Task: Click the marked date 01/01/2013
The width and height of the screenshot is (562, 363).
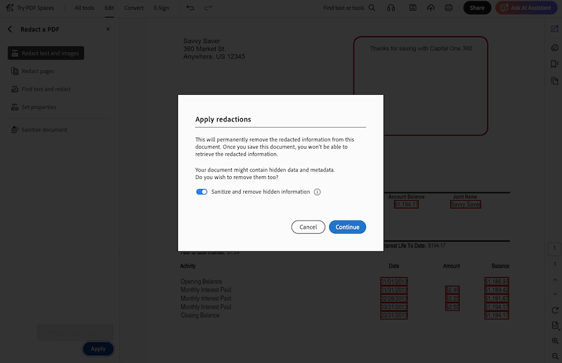Action: coord(394,282)
